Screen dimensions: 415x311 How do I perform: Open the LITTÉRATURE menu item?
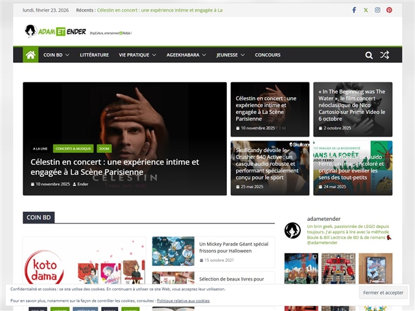pyautogui.click(x=94, y=55)
